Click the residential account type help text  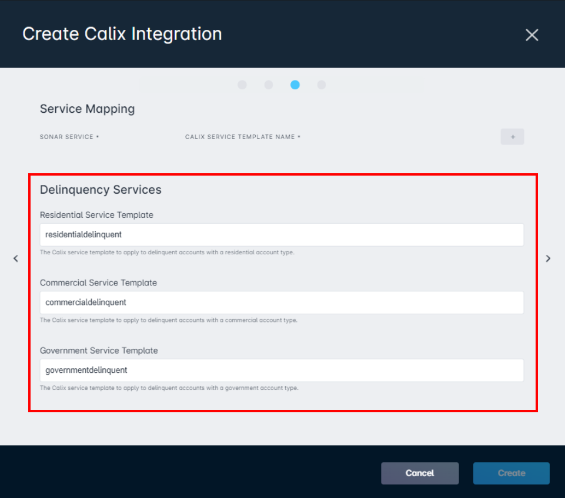click(167, 253)
